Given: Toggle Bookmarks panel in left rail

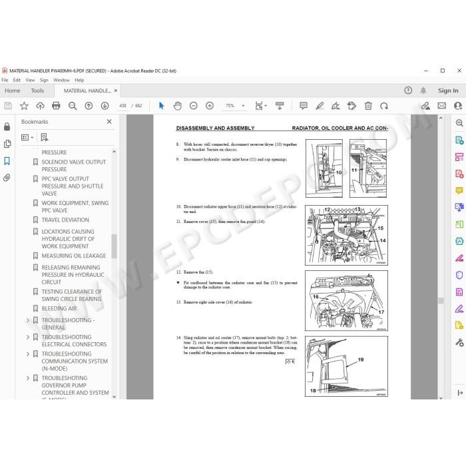Looking at the screenshot, I should (x=7, y=161).
